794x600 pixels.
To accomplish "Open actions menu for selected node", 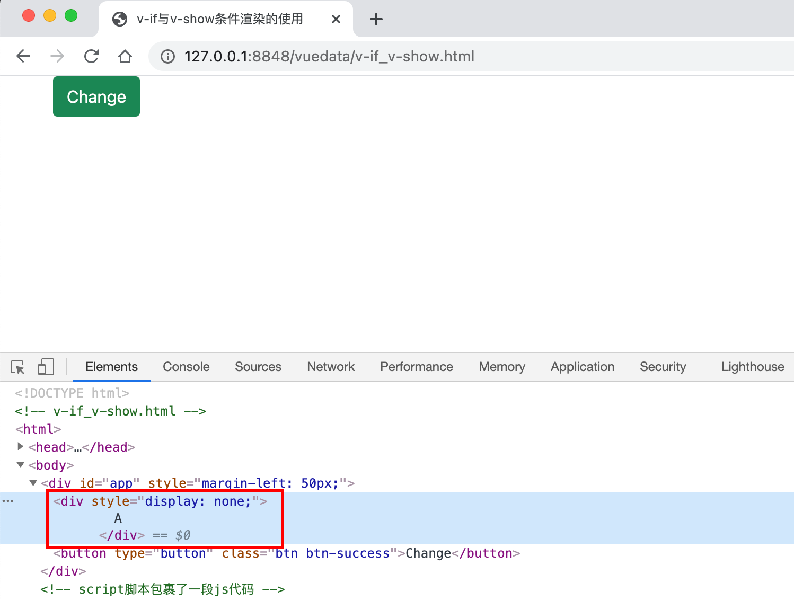I will [x=8, y=501].
